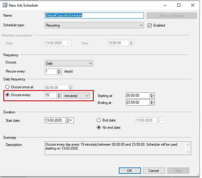Minimize the New Job Schedule window

pyautogui.click(x=165, y=5)
